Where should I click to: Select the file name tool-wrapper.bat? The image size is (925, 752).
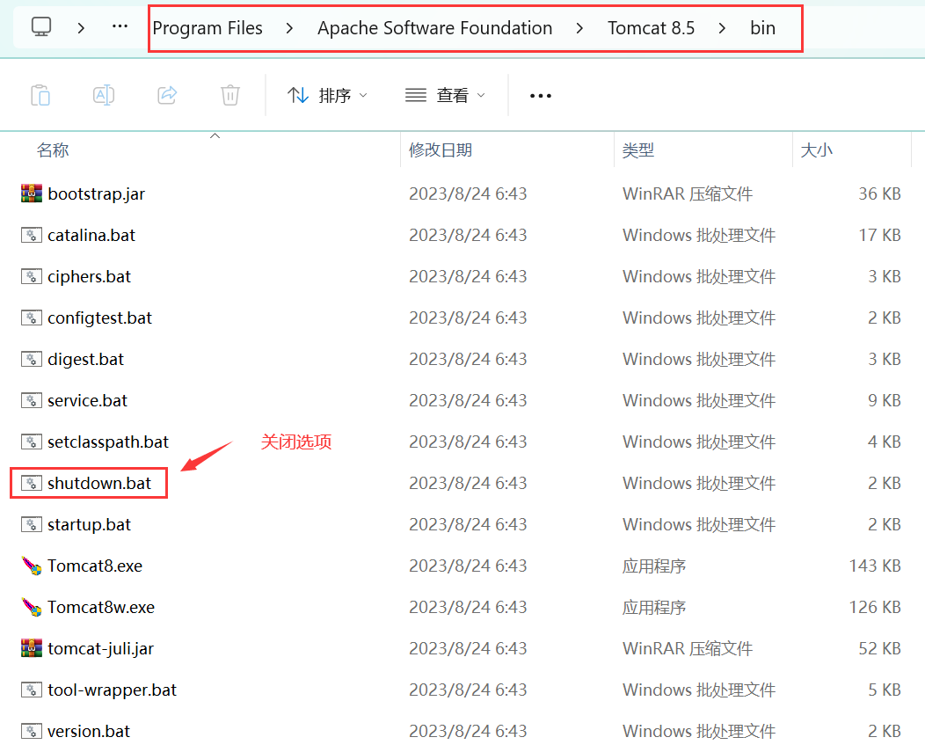[x=112, y=690]
